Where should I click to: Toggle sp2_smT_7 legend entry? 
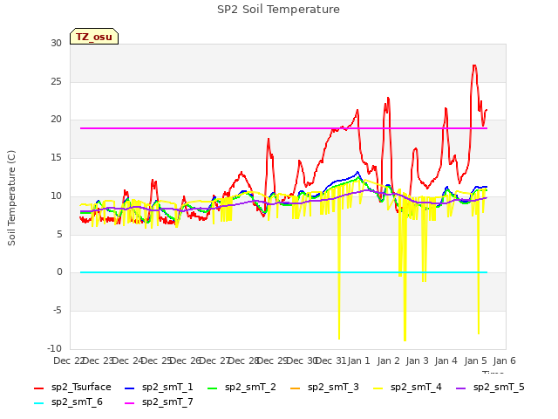(x=159, y=402)
